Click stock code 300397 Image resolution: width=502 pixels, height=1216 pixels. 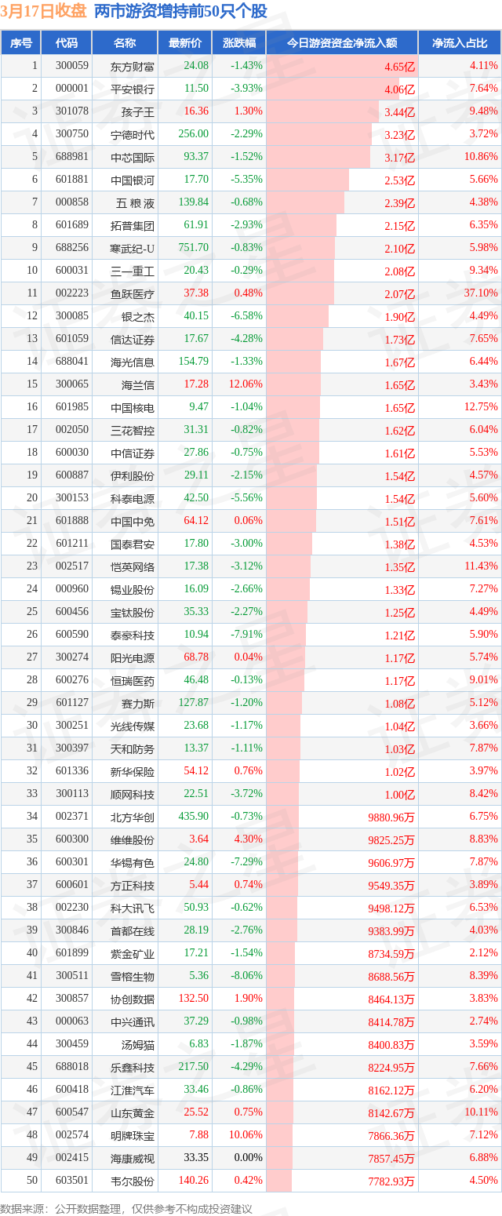[72, 748]
